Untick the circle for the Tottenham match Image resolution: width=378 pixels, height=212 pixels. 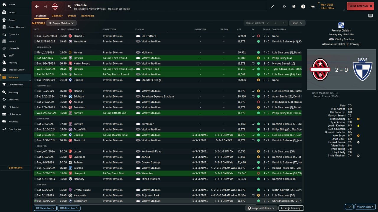click(x=35, y=201)
